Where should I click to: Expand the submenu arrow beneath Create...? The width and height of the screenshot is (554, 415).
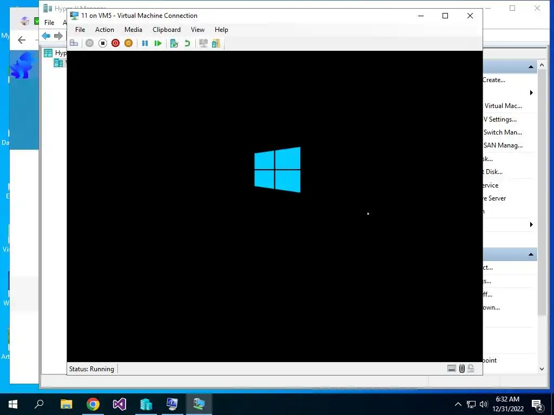point(531,93)
